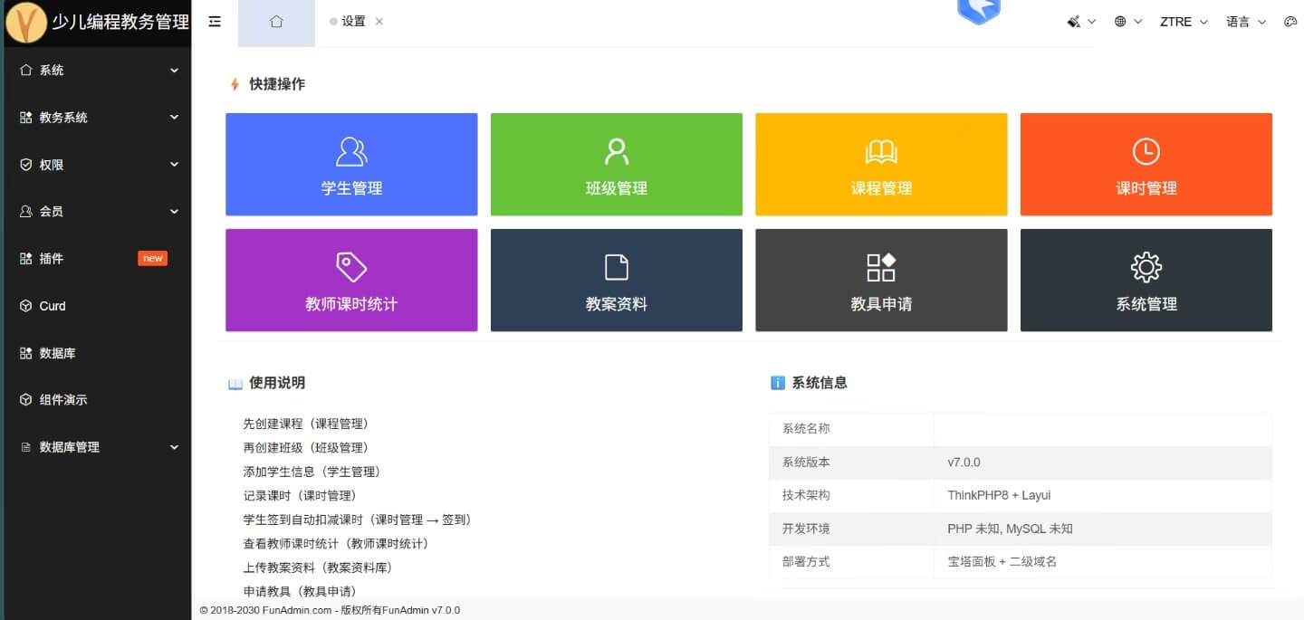The image size is (1304, 620).
Task: Select 插件 in the sidebar
Action: pyautogui.click(x=52, y=259)
